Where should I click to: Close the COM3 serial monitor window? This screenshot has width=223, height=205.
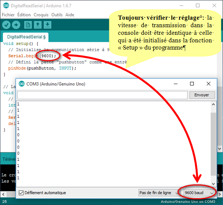[208, 84]
